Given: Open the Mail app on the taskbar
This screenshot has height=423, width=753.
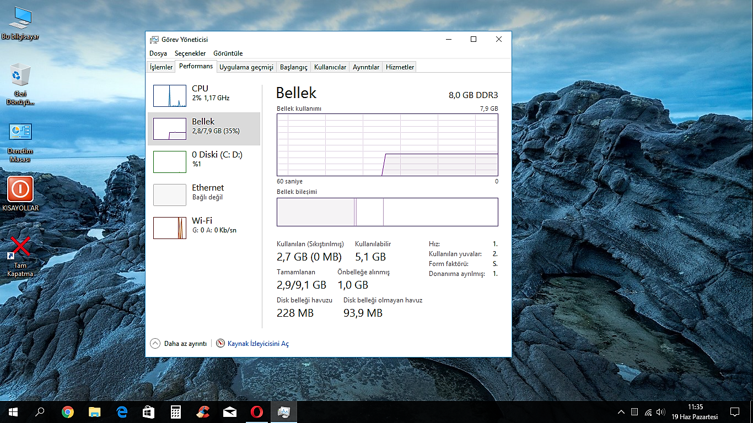Looking at the screenshot, I should coord(230,411).
